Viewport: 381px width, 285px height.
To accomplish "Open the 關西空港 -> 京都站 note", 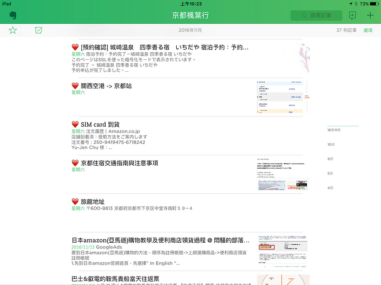I will [x=106, y=86].
